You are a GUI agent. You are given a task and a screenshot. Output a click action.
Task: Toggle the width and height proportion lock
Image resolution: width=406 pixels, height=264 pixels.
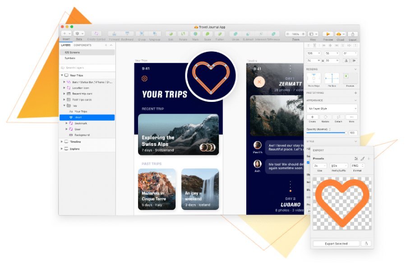point(323,60)
